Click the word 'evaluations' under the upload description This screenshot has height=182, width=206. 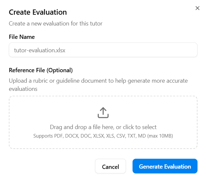[x=23, y=89]
